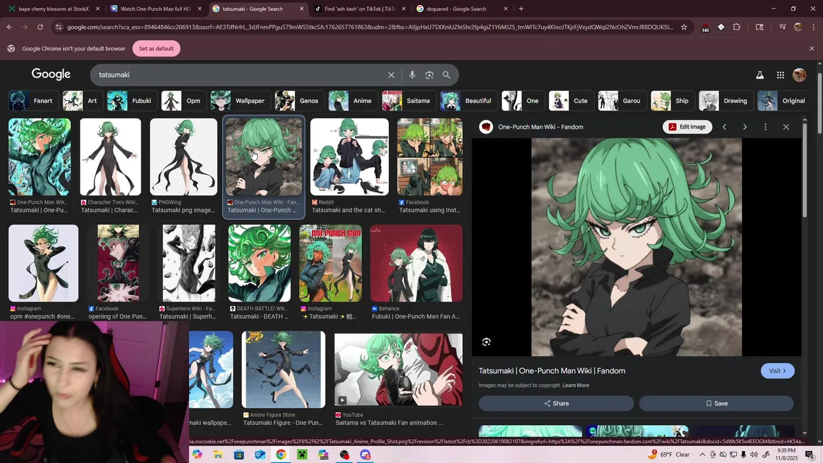Image resolution: width=823 pixels, height=463 pixels.
Task: Filter images by Saitama chip
Action: [x=409, y=101]
